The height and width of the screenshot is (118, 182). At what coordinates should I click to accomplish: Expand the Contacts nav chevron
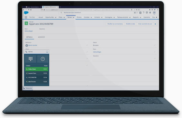102,17
